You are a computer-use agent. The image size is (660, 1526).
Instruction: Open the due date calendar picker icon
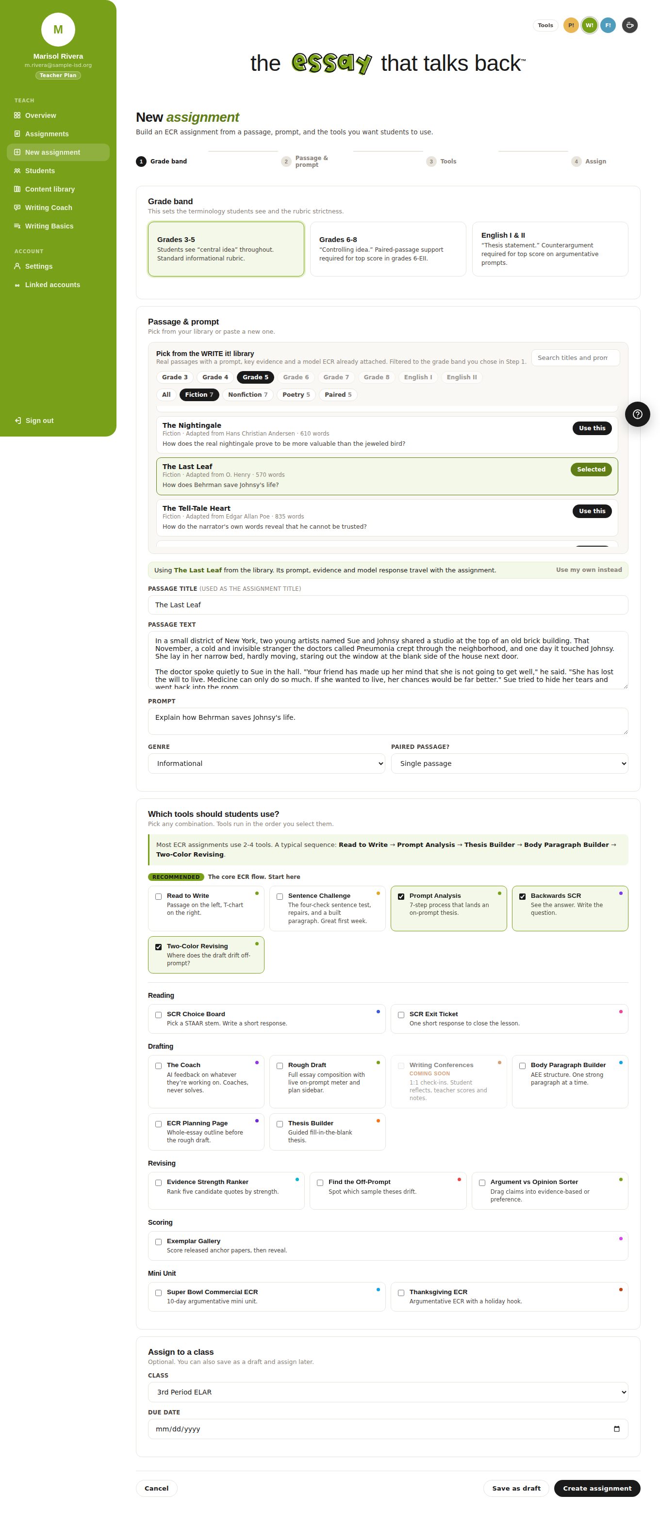pos(616,1429)
